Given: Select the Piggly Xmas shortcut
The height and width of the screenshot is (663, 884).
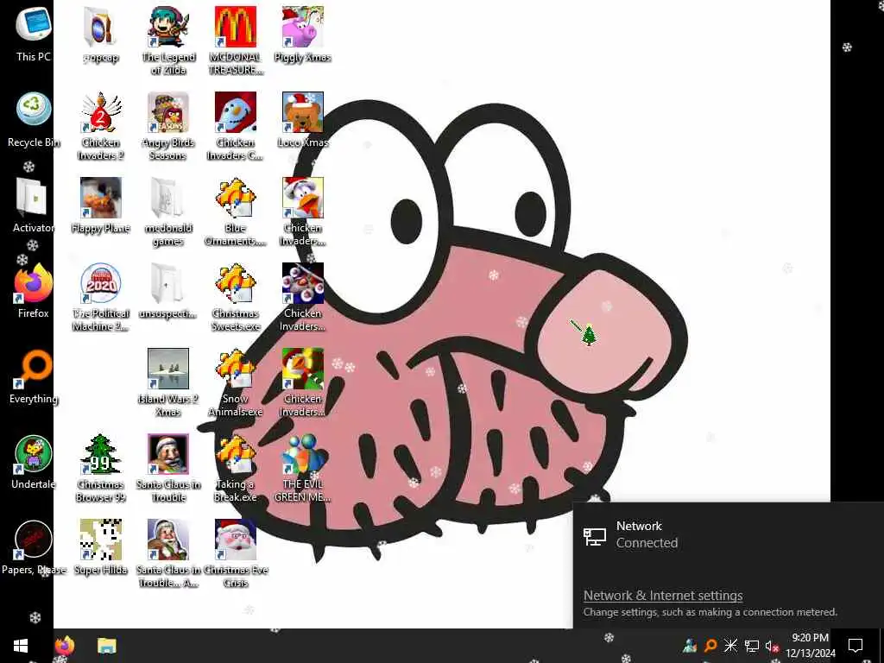Looking at the screenshot, I should [303, 27].
